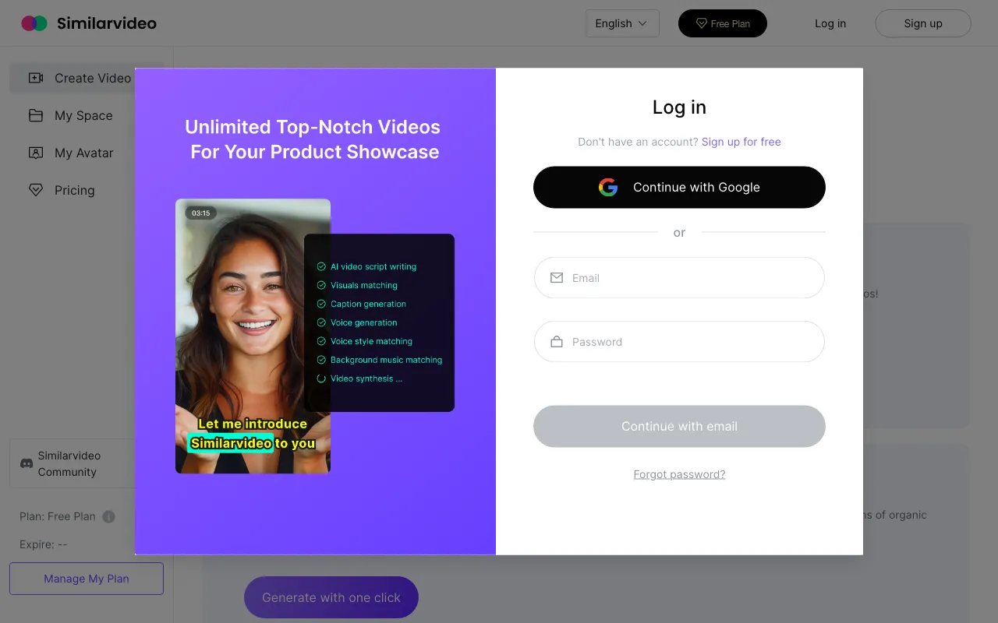
Task: Click the Sign up button in header
Action: tap(923, 23)
